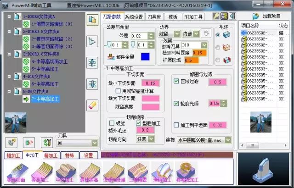
Task: Toggle 型腔加工 checkbox
Action: point(138,123)
